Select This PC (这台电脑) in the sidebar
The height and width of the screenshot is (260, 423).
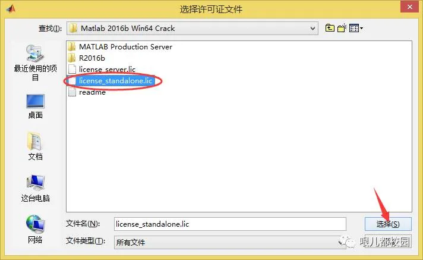point(35,189)
